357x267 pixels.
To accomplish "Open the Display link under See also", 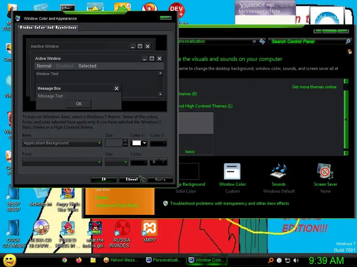I will click(x=101, y=197).
